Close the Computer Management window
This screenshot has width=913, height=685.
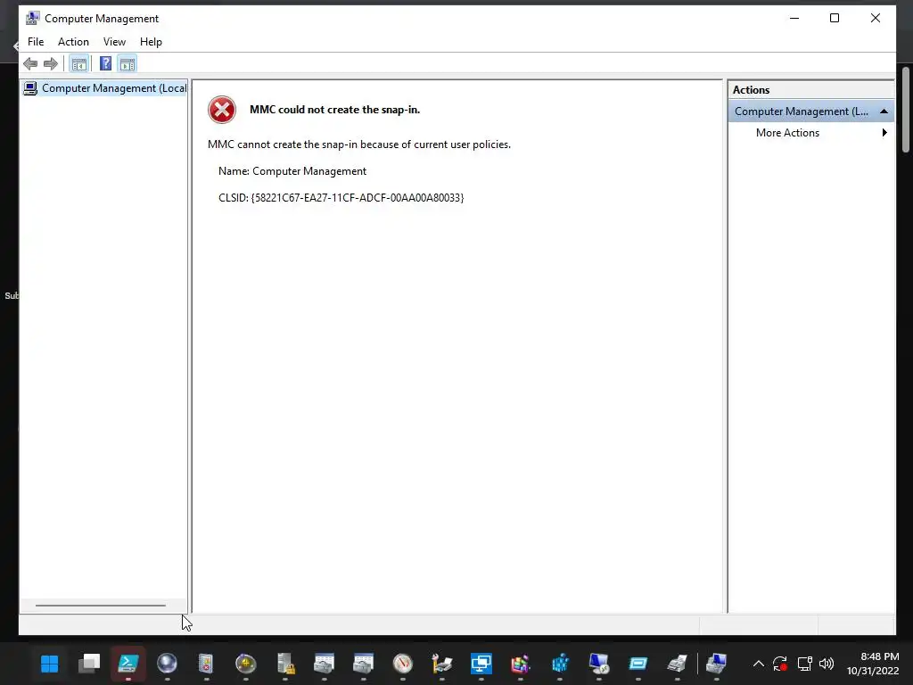click(x=876, y=18)
